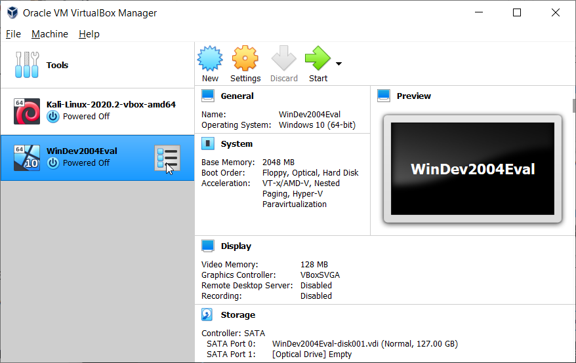Screen dimensions: 576x363
Task: Click 'Windows 10 (64-bit)' operating system value
Action: (x=317, y=125)
